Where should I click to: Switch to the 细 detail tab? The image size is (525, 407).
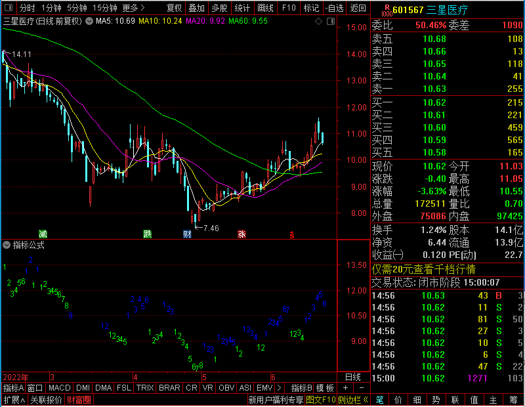click(417, 400)
